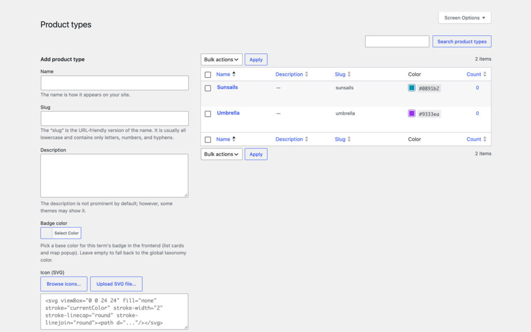This screenshot has height=332, width=531.
Task: Open the Sunsails count link
Action: coord(477,88)
